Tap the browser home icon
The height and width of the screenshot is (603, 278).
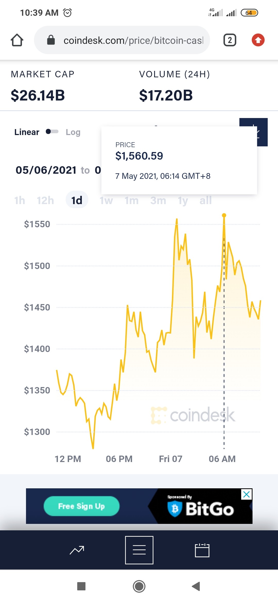[x=17, y=40]
